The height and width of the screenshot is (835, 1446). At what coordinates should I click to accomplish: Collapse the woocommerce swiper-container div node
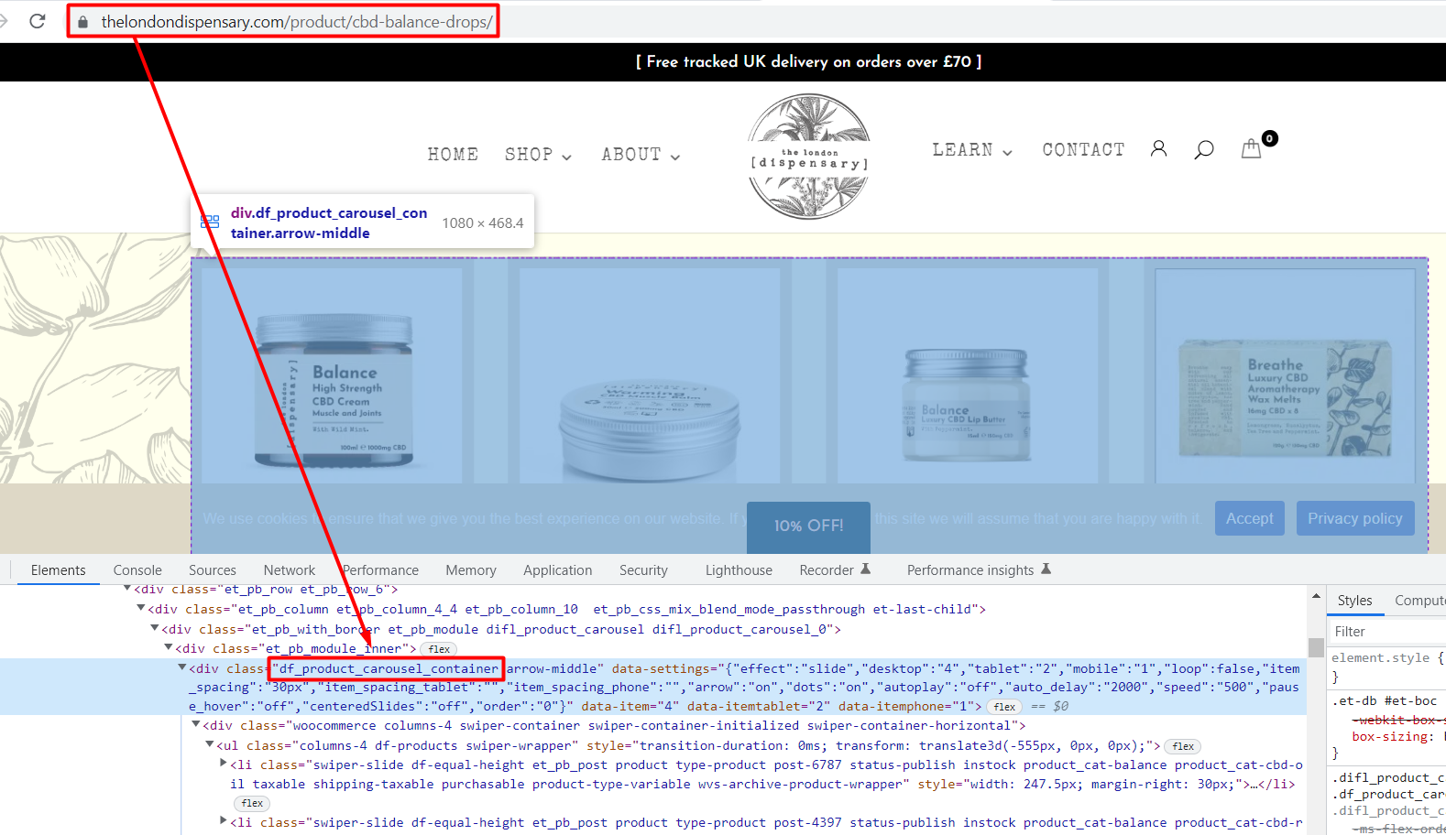pyautogui.click(x=196, y=724)
